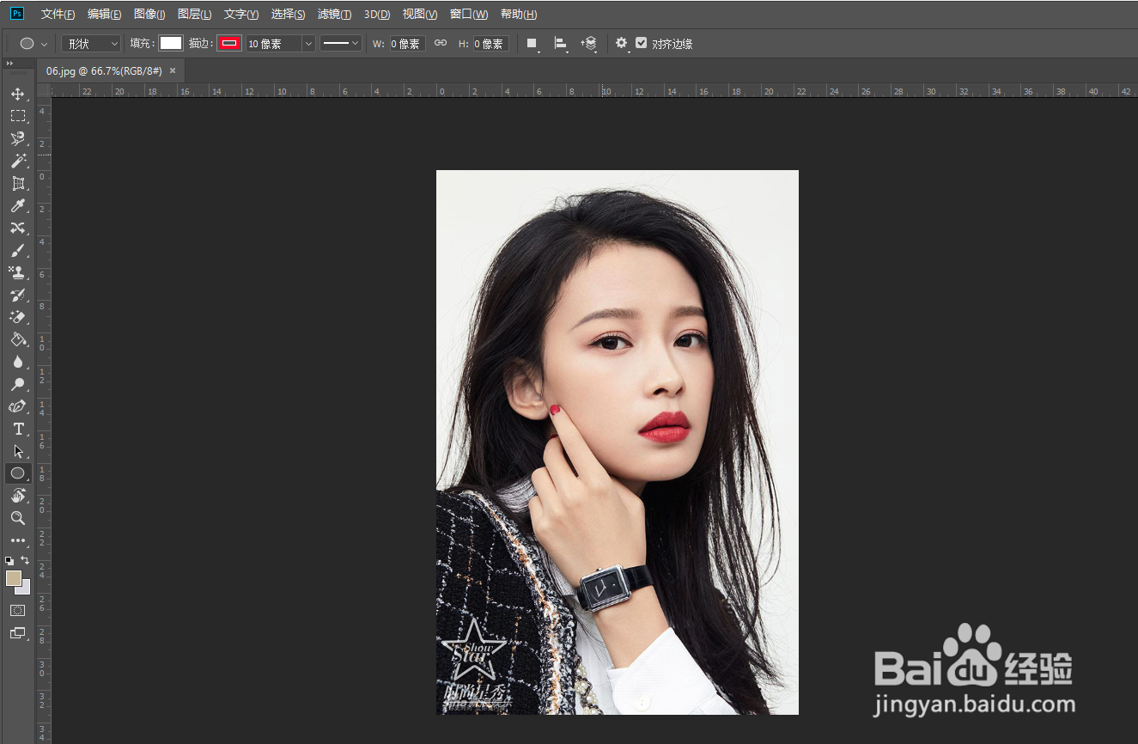Select the Move tool
The height and width of the screenshot is (744, 1138).
tap(17, 94)
